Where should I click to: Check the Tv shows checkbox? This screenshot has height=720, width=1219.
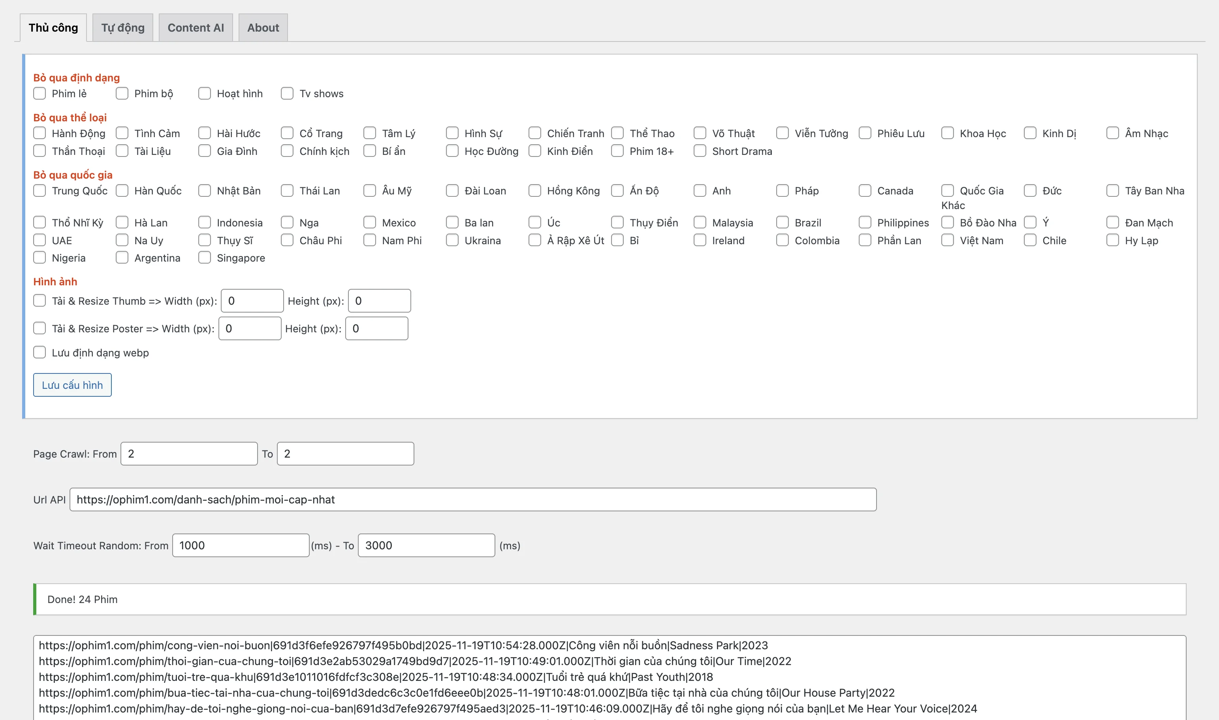287,93
